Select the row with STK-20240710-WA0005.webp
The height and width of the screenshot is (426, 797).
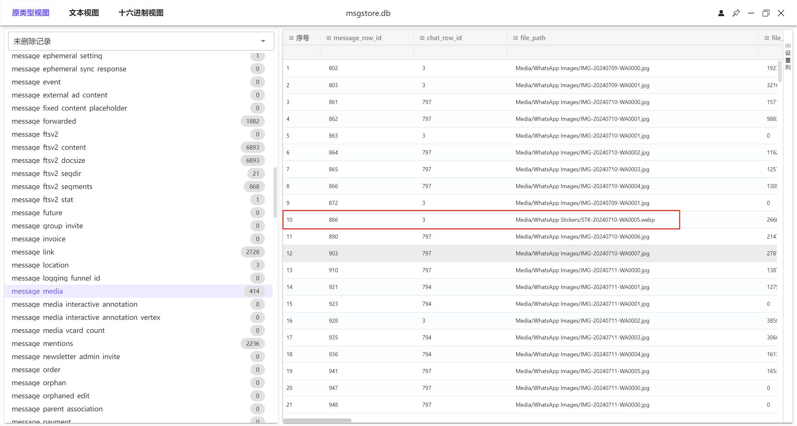(481, 220)
